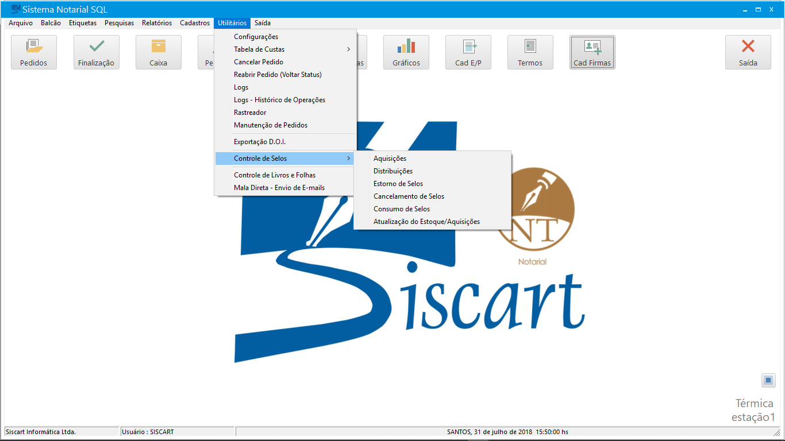Open Controle de Livros e Folhas
The image size is (785, 441).
click(x=286, y=175)
